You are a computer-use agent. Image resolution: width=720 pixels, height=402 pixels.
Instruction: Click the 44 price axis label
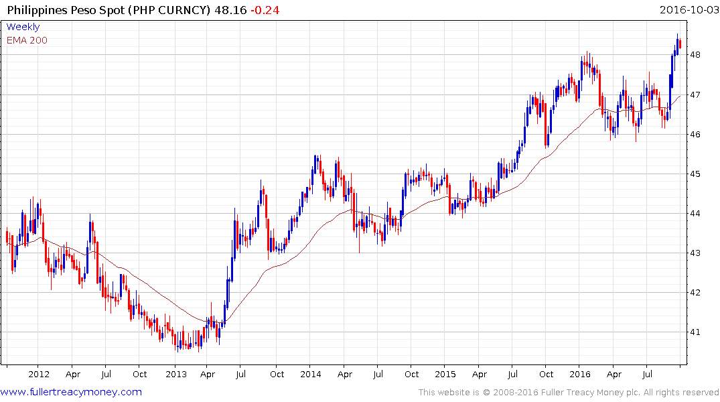[695, 213]
